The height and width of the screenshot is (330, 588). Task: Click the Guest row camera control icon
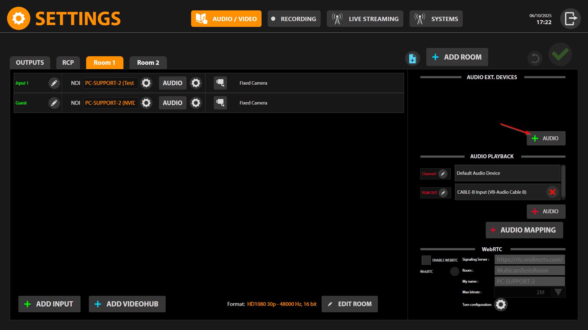[220, 103]
